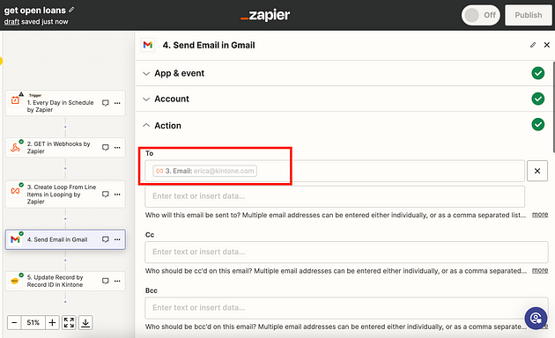Show more of the To field description

pyautogui.click(x=540, y=214)
